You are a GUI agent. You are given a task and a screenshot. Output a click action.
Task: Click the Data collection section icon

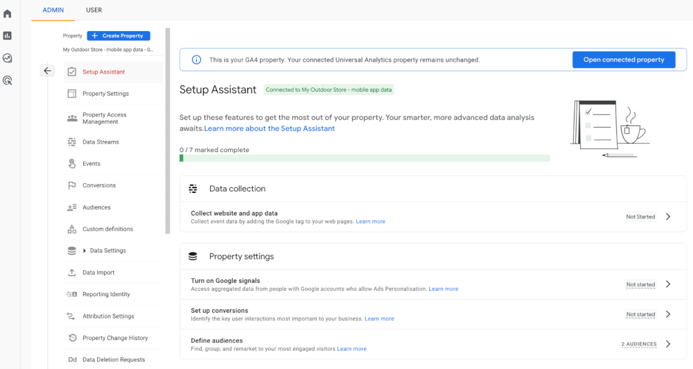(193, 189)
